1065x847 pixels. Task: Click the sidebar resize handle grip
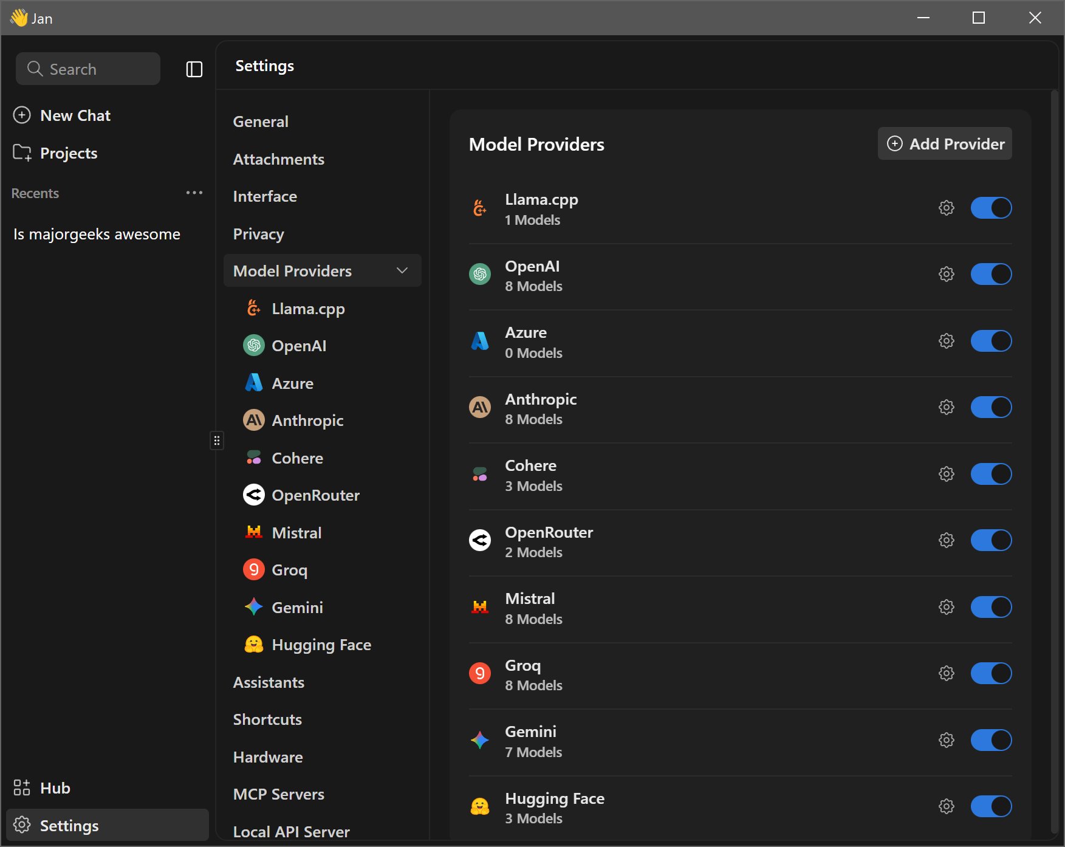[217, 441]
